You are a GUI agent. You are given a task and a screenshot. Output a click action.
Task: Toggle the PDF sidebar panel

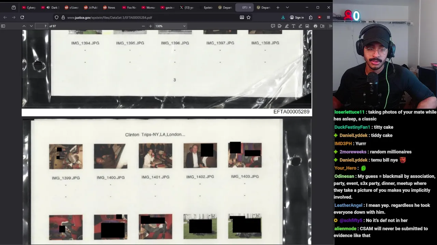3,26
